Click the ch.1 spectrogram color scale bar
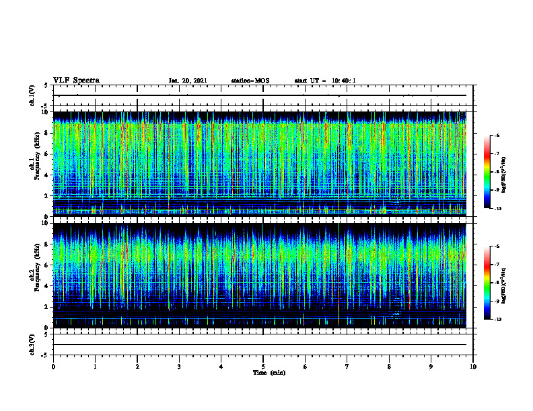The image size is (533, 411). coord(487,172)
